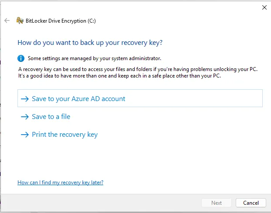Screen dimensions: 271x213
Task: Choose Save to your Azure AD account
Action: point(78,99)
